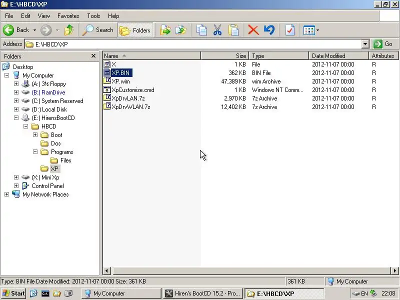The image size is (400, 300).
Task: Select the file named X
Action: point(113,64)
